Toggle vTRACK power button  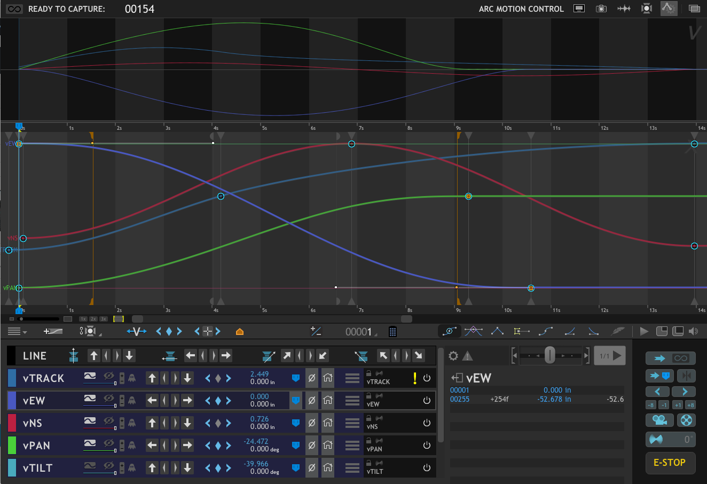coord(427,378)
